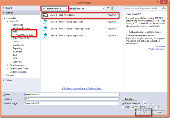Expand the Office/SharePoint node arrow
The image size is (170, 118).
pyautogui.click(x=11, y=38)
